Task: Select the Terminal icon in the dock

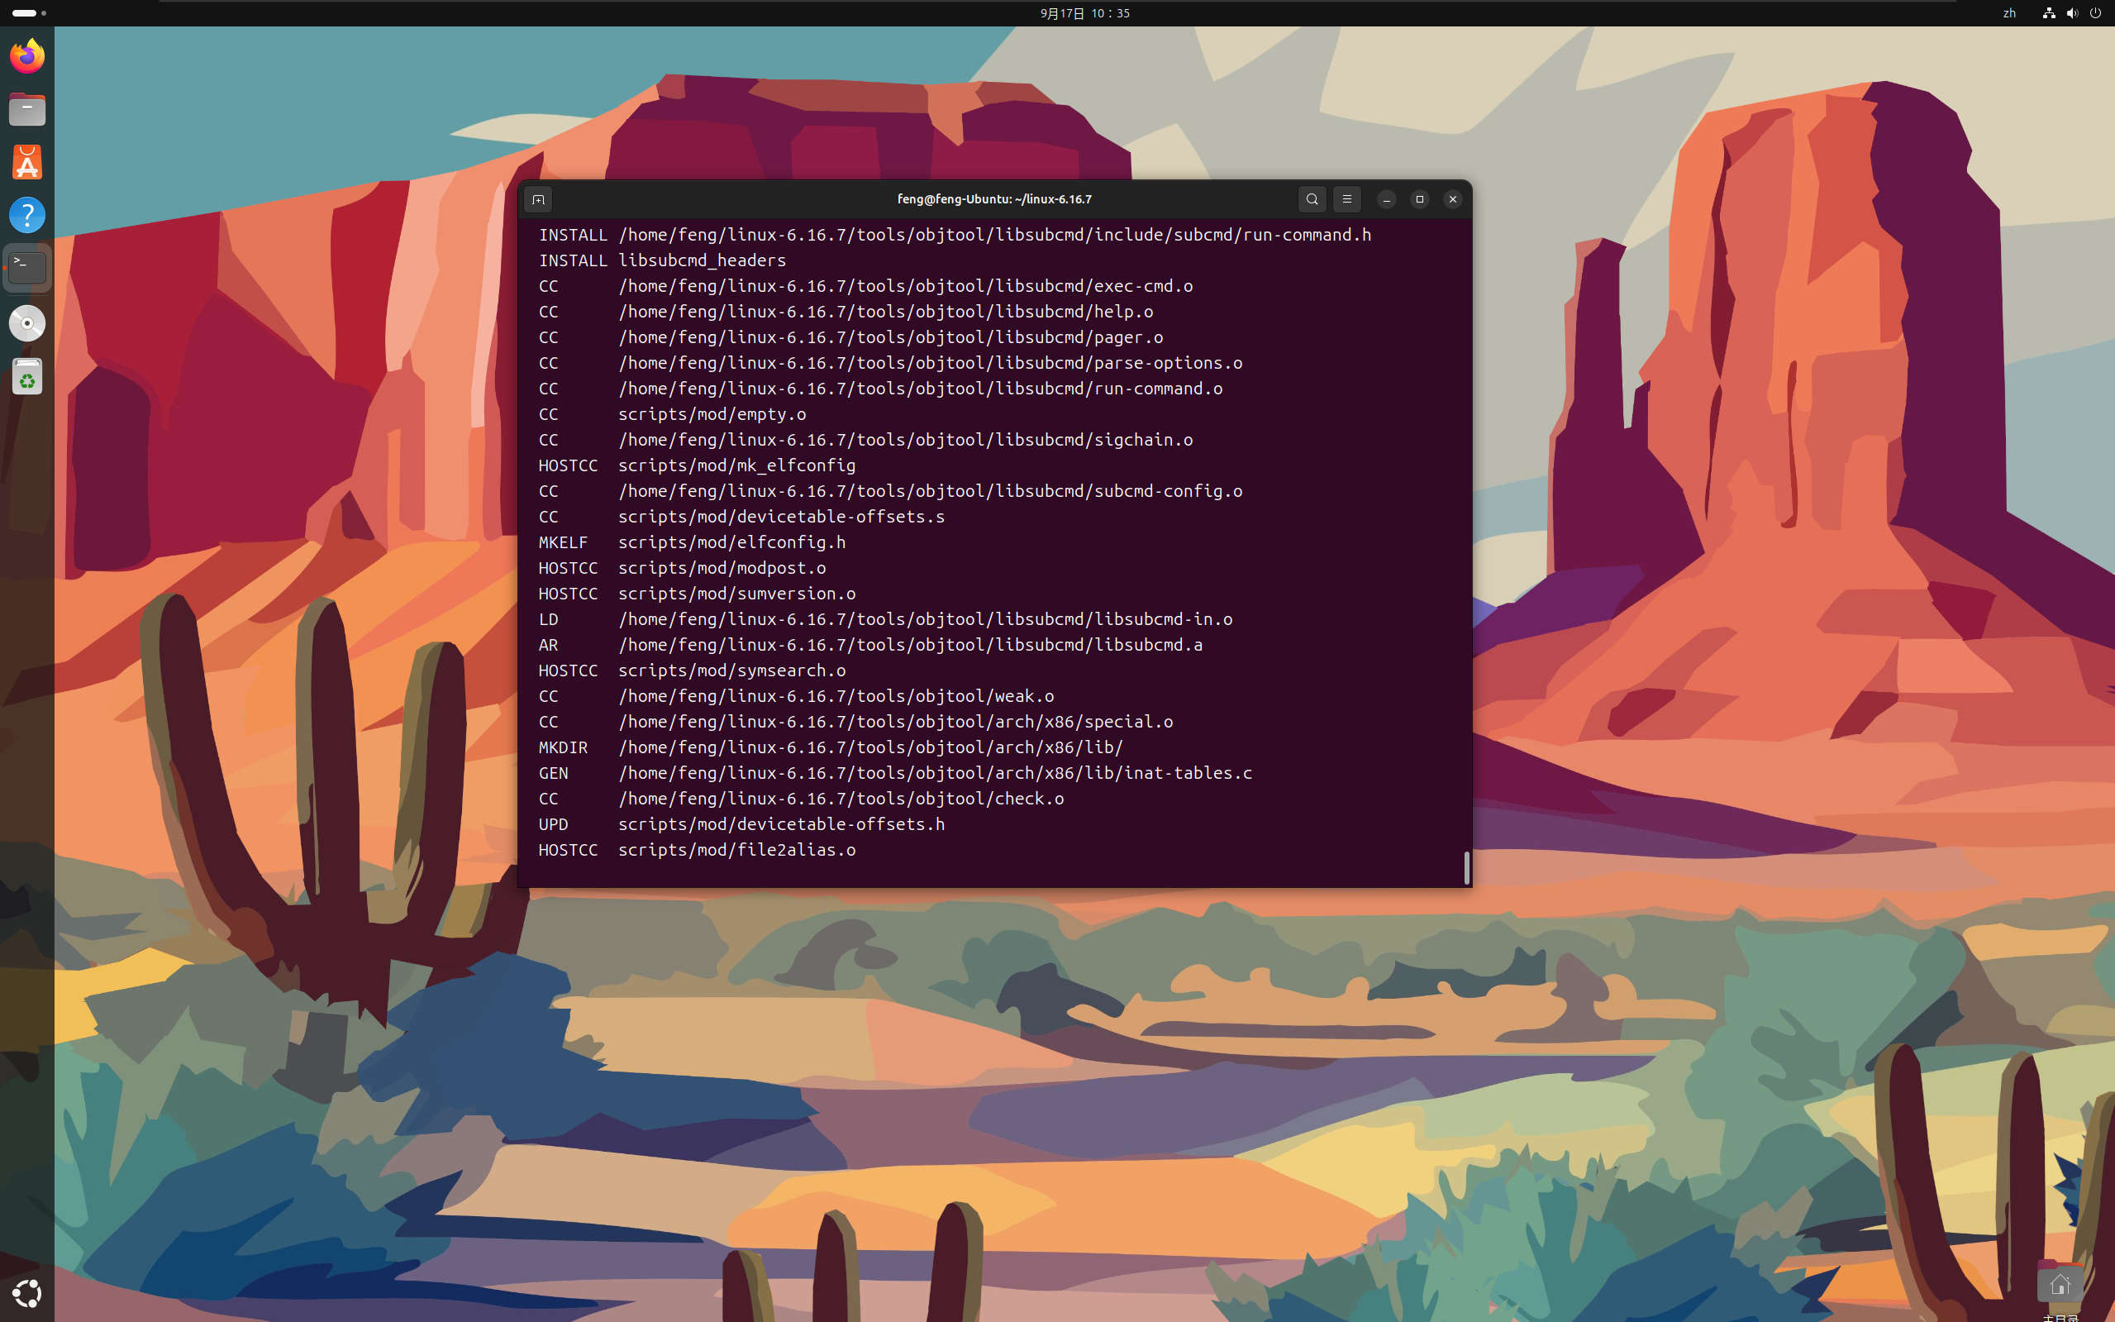Action: point(27,267)
